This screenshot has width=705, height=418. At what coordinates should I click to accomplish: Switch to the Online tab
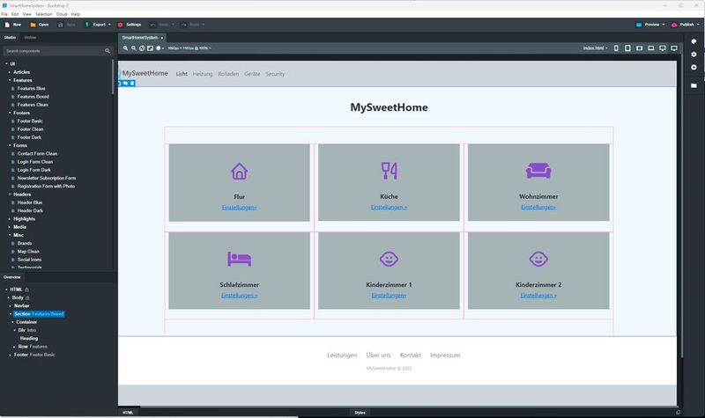pos(30,38)
